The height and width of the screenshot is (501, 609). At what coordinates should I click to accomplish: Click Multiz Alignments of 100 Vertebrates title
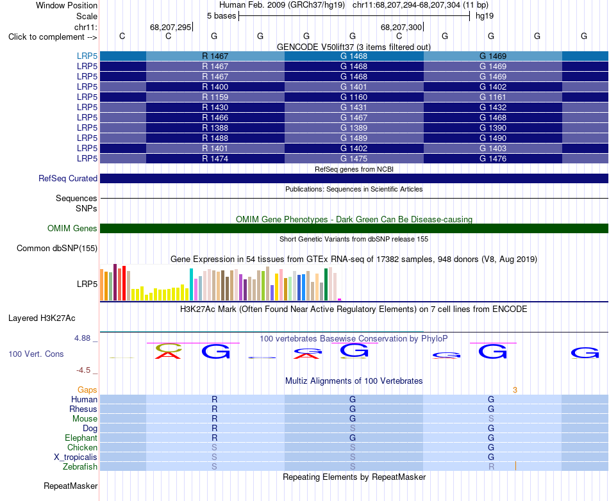click(354, 381)
